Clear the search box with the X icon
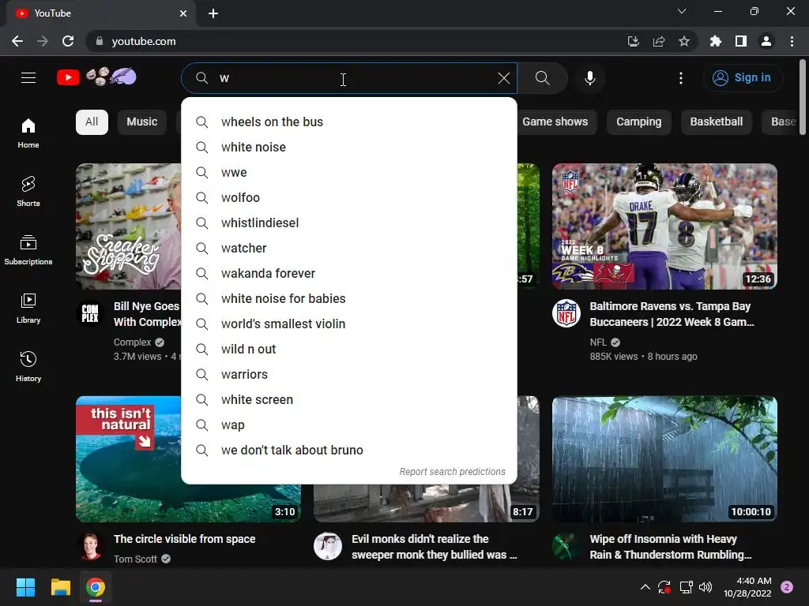Screen dimensions: 809x606 click(503, 78)
